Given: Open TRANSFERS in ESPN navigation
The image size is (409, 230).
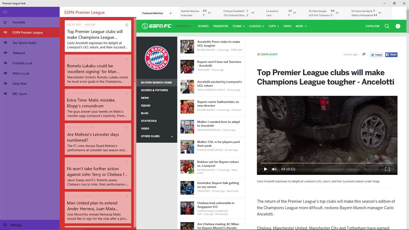Looking at the screenshot, I should coord(220,26).
